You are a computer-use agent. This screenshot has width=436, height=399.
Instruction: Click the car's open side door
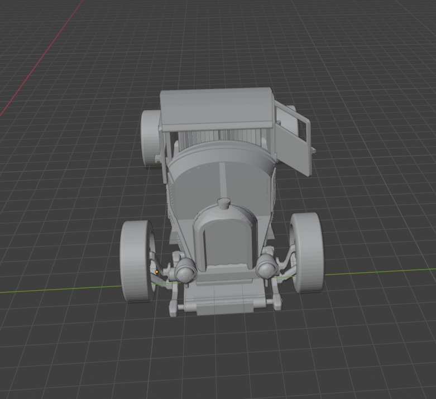(x=293, y=138)
